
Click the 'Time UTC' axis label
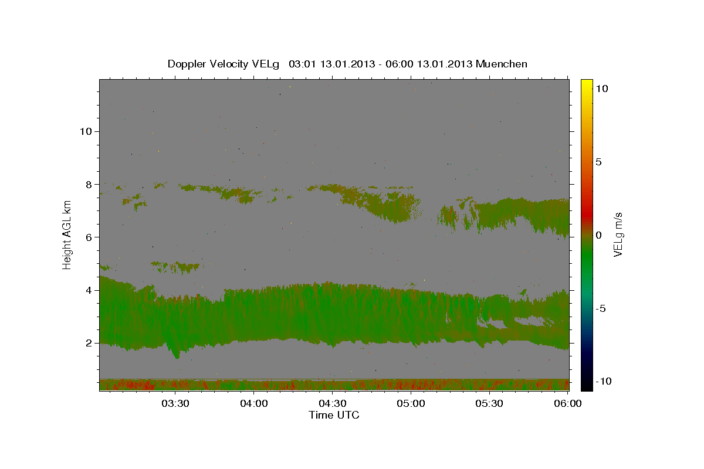click(334, 415)
